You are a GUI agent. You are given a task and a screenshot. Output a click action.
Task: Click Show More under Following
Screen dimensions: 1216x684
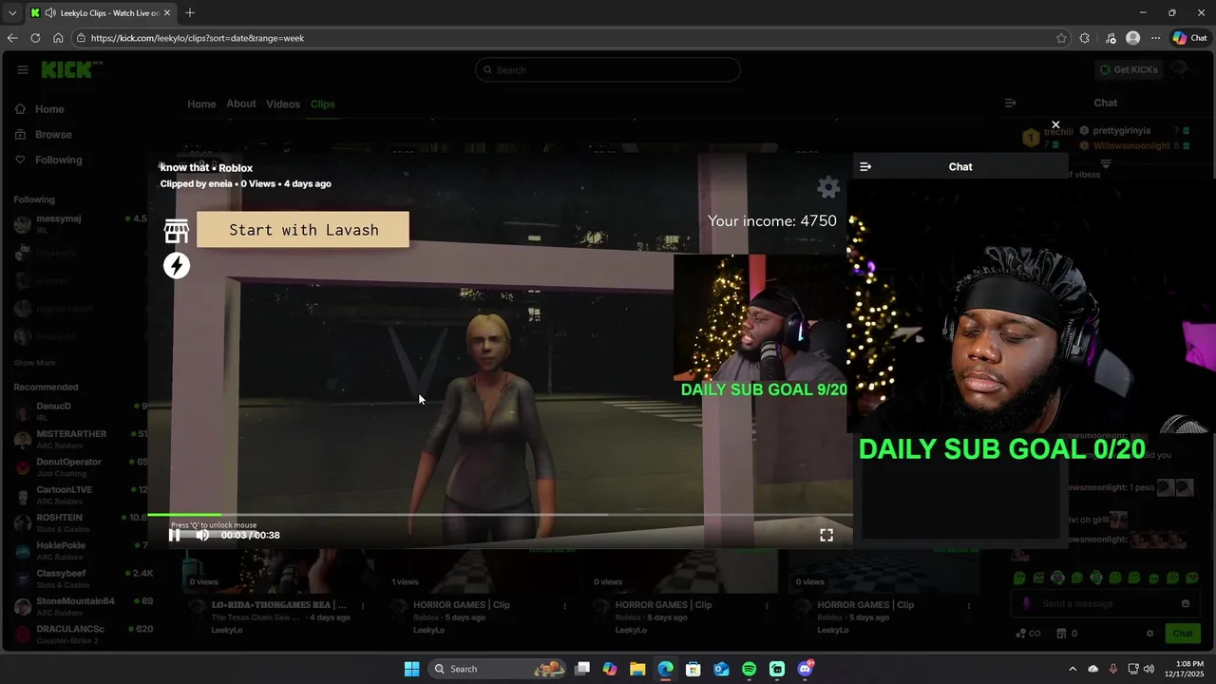(34, 363)
